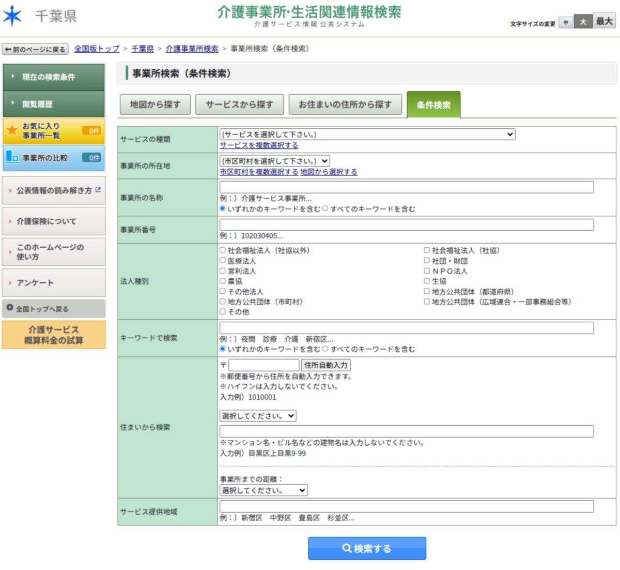Check 地方公共団体（市町村） checkbox
620x570 pixels.
click(x=223, y=301)
